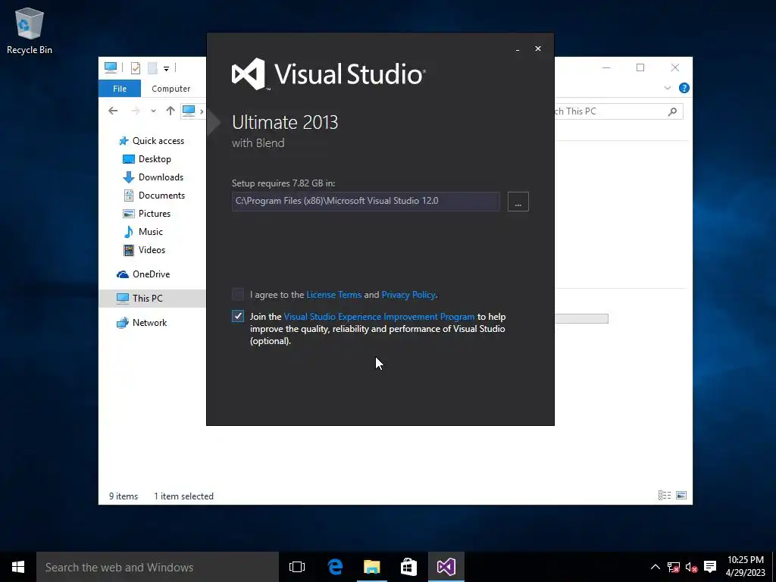Click the Back arrow in File Explorer
This screenshot has height=582, width=776.
point(113,111)
